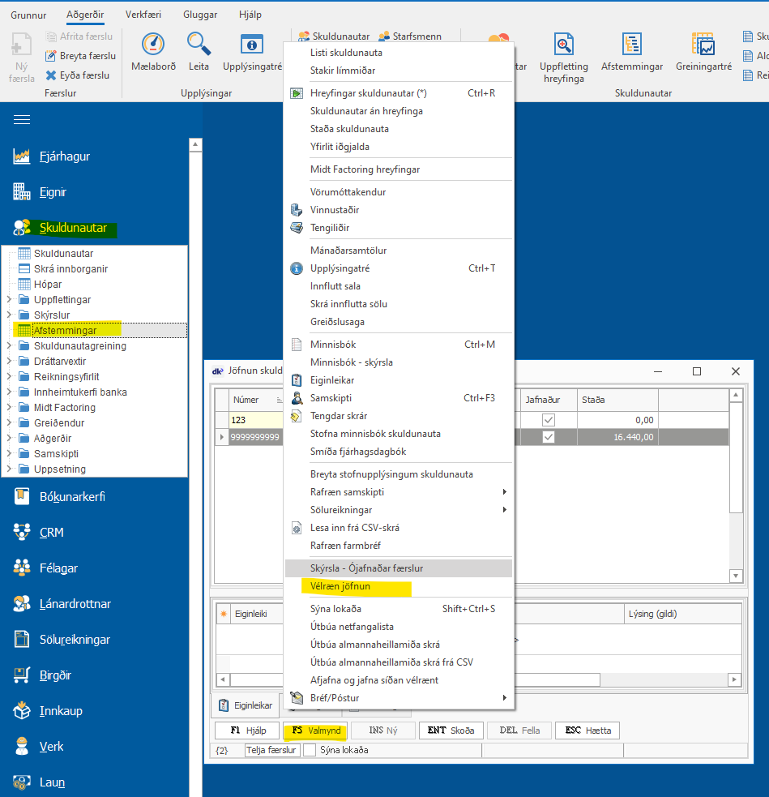Open the Fjárhagur module
This screenshot has height=797, width=769.
tap(64, 156)
